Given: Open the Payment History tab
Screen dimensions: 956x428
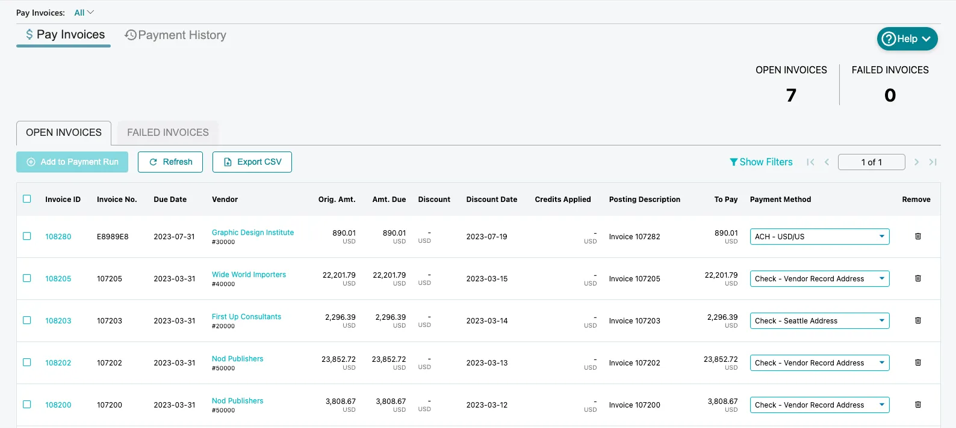Looking at the screenshot, I should tap(175, 35).
